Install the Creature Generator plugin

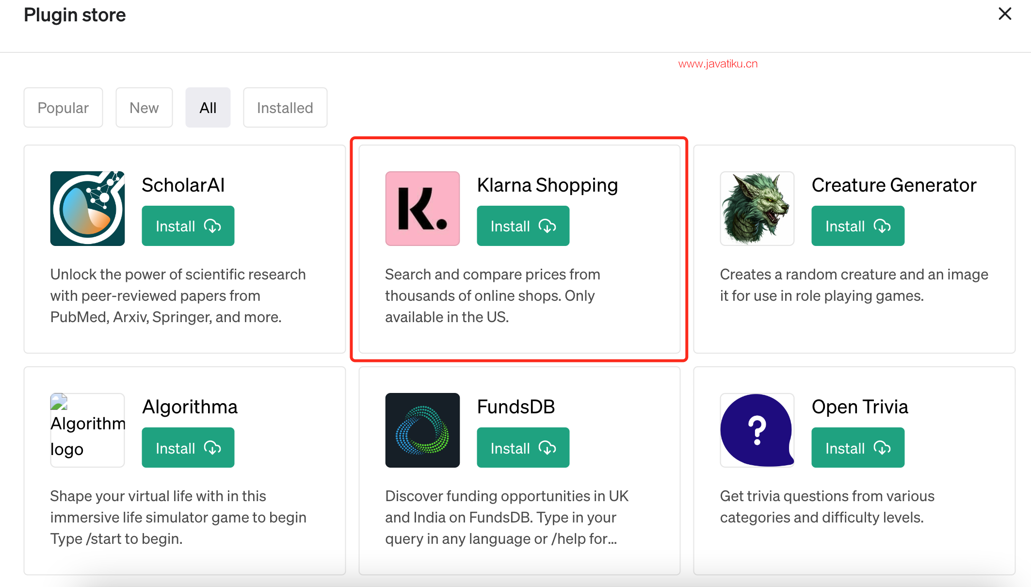858,226
